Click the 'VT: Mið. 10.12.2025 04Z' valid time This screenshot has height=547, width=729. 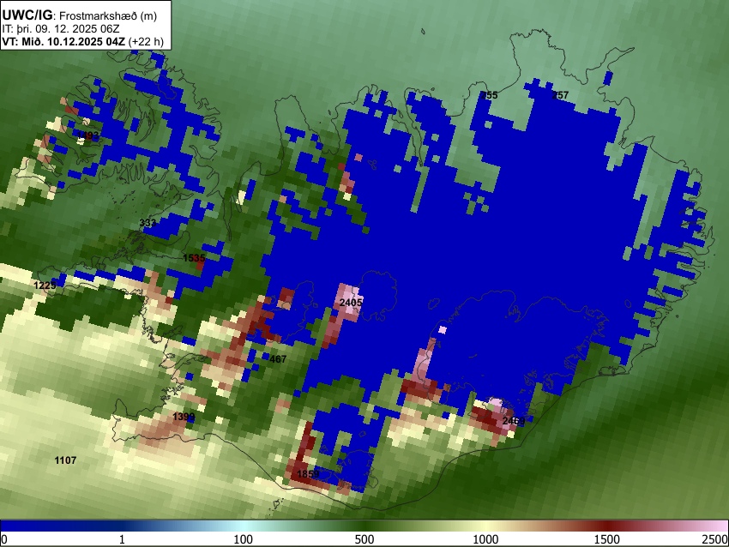coord(63,42)
